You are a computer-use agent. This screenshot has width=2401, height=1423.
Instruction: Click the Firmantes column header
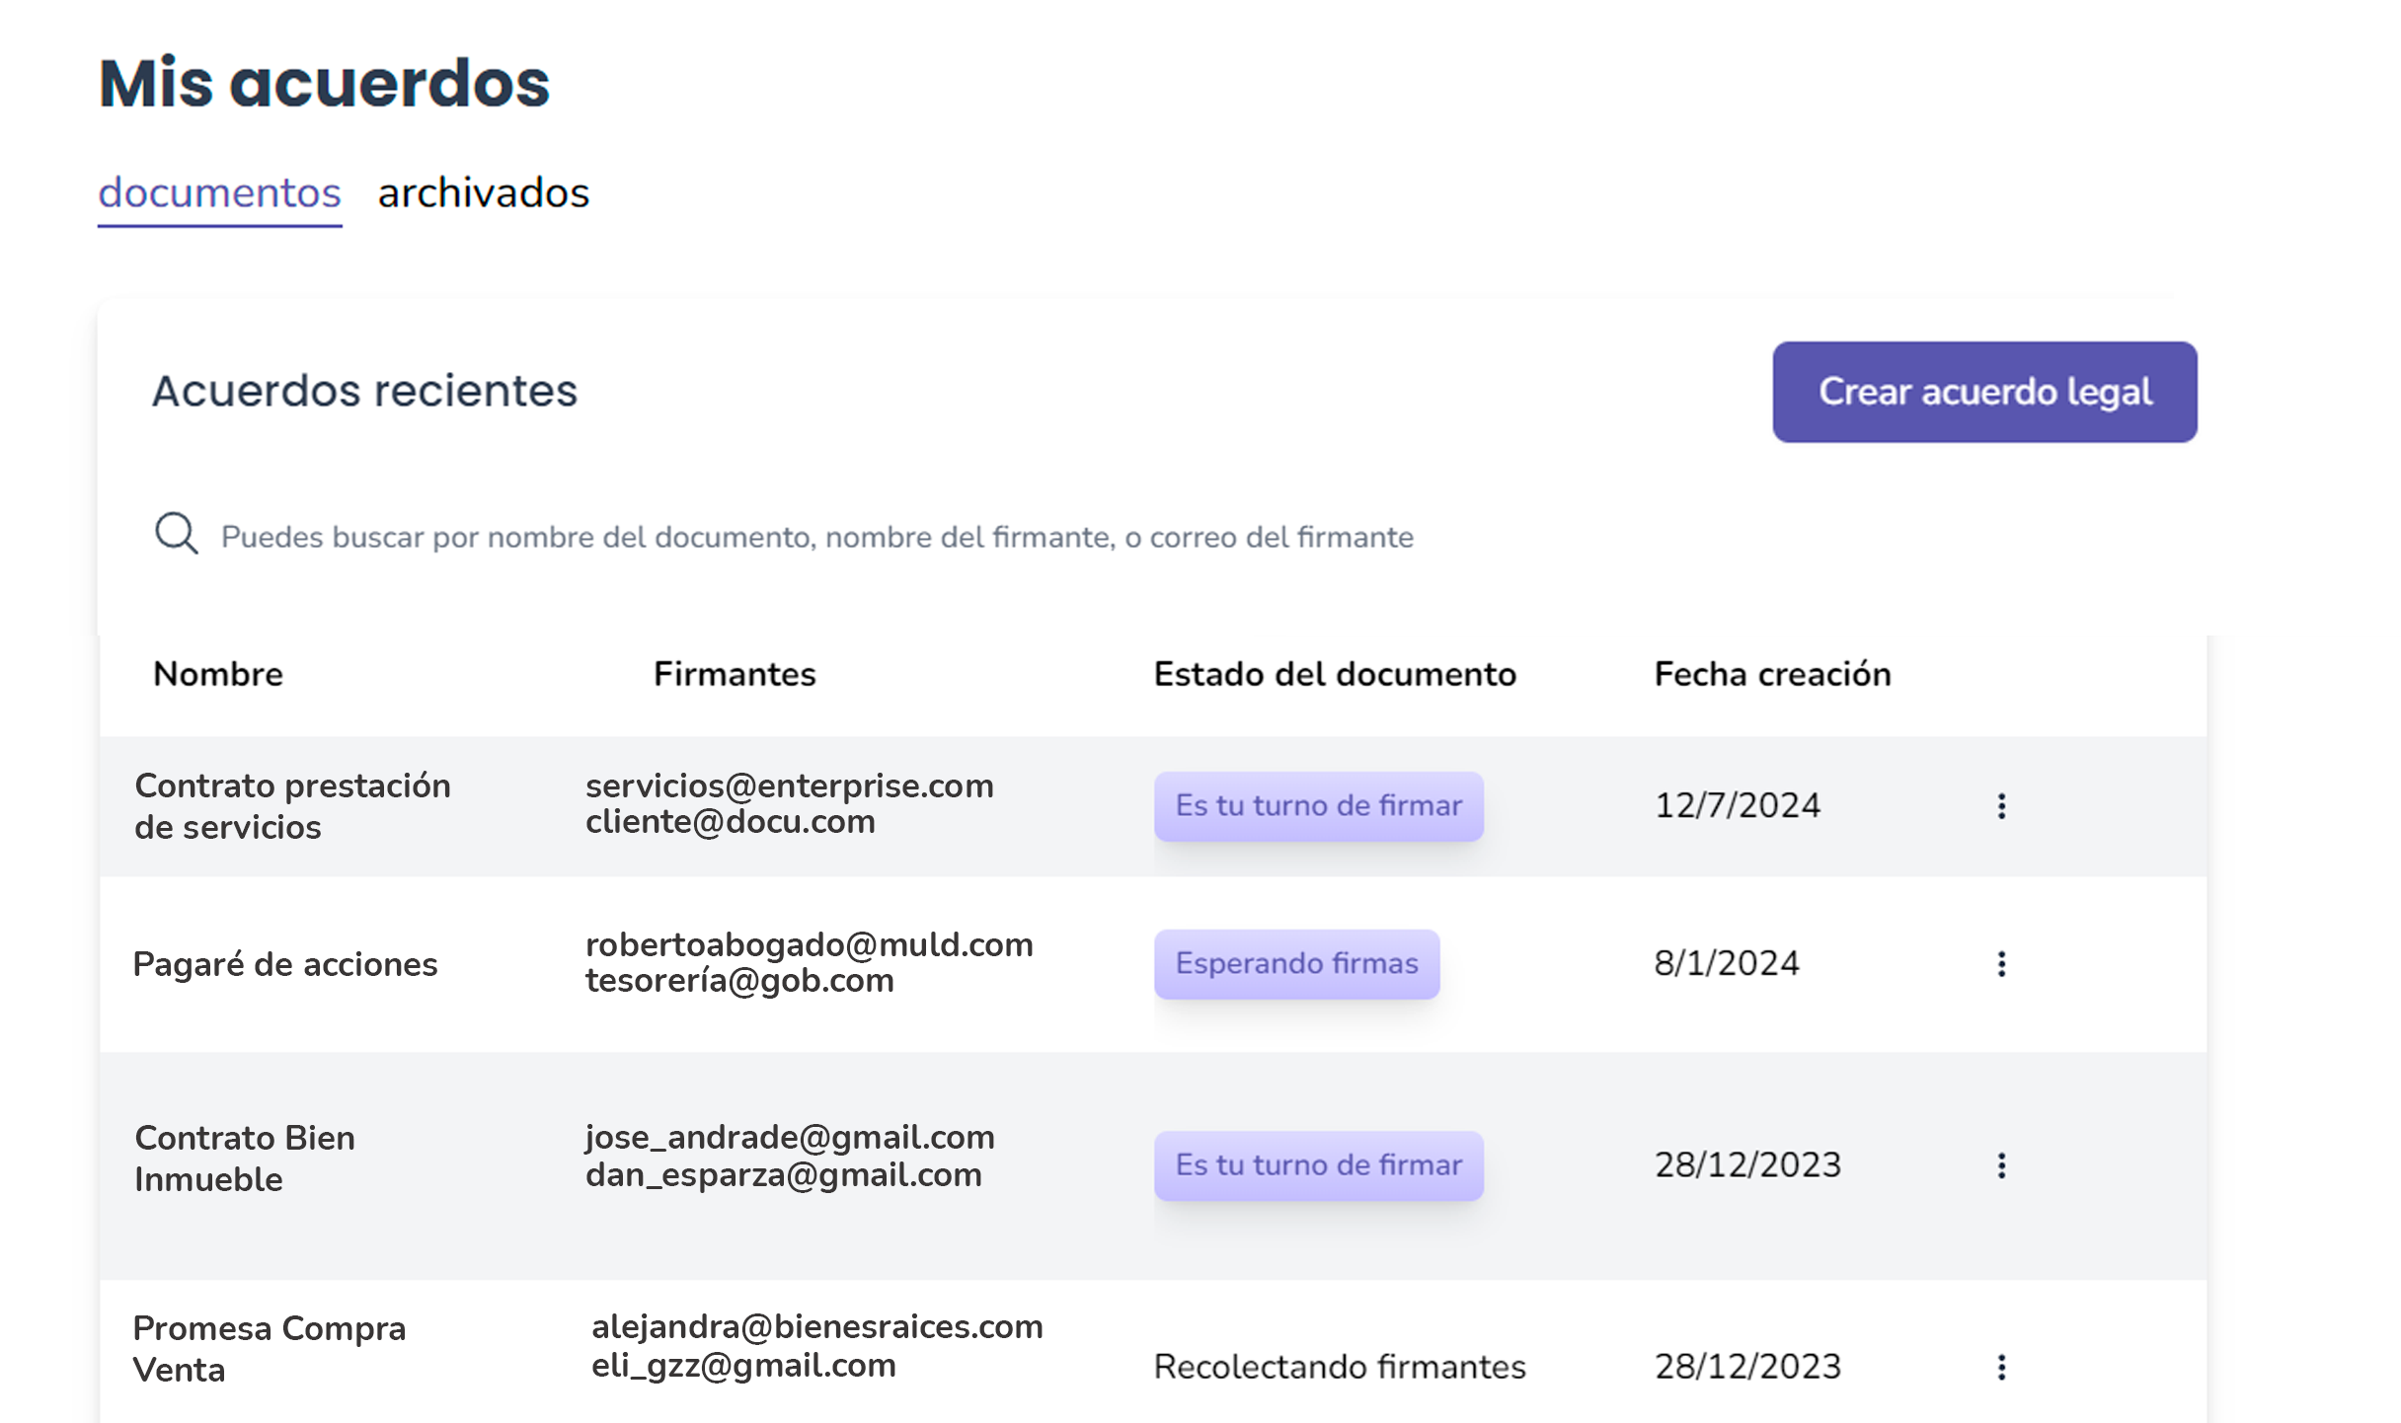click(x=735, y=674)
